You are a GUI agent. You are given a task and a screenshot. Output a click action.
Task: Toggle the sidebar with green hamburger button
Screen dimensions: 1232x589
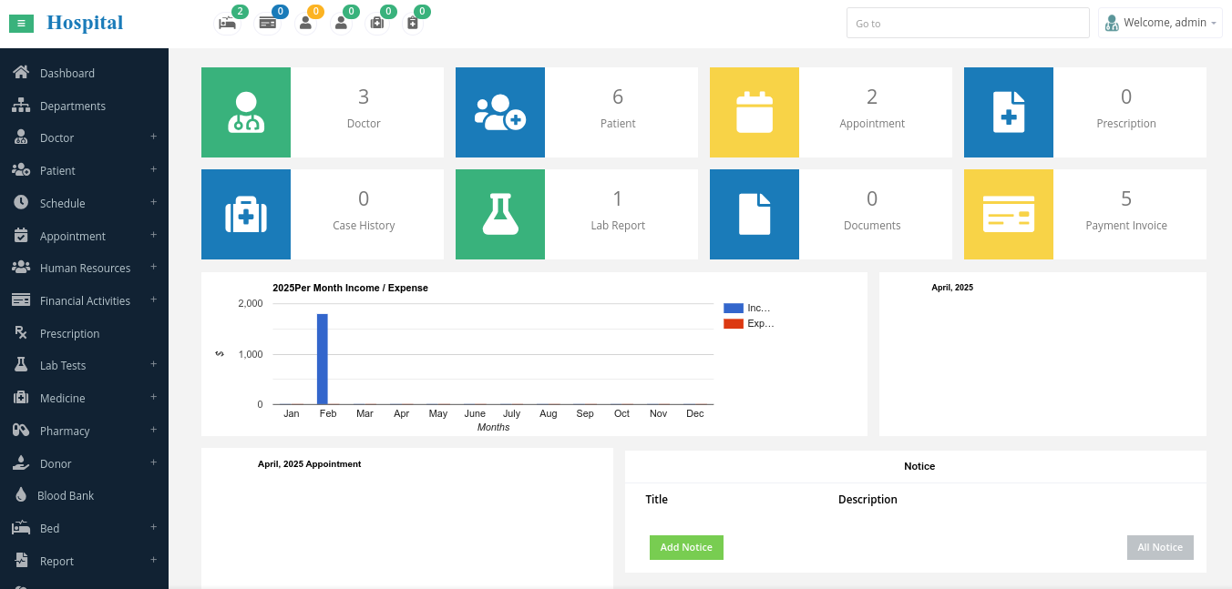pos(21,24)
